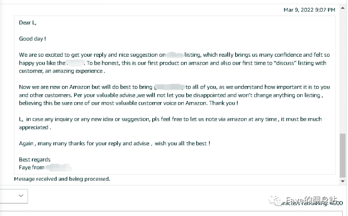Click the "Good day !" line
This screenshot has width=348, height=216.
pyautogui.click(x=33, y=39)
